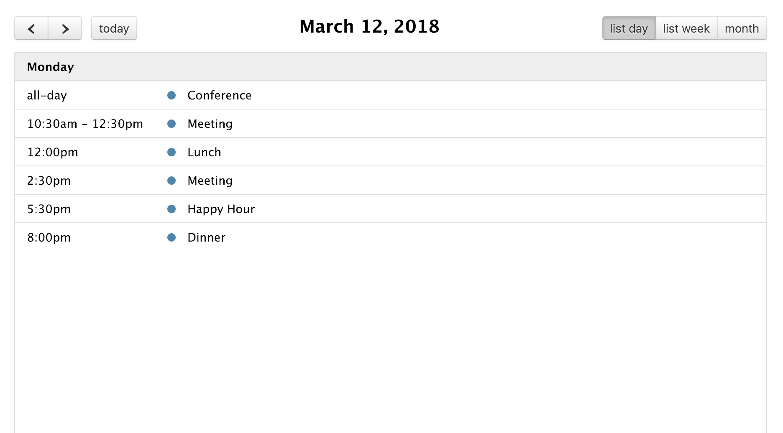Screen dimensions: 783x433
Task: Open the all-day Conference event
Action: 219,95
